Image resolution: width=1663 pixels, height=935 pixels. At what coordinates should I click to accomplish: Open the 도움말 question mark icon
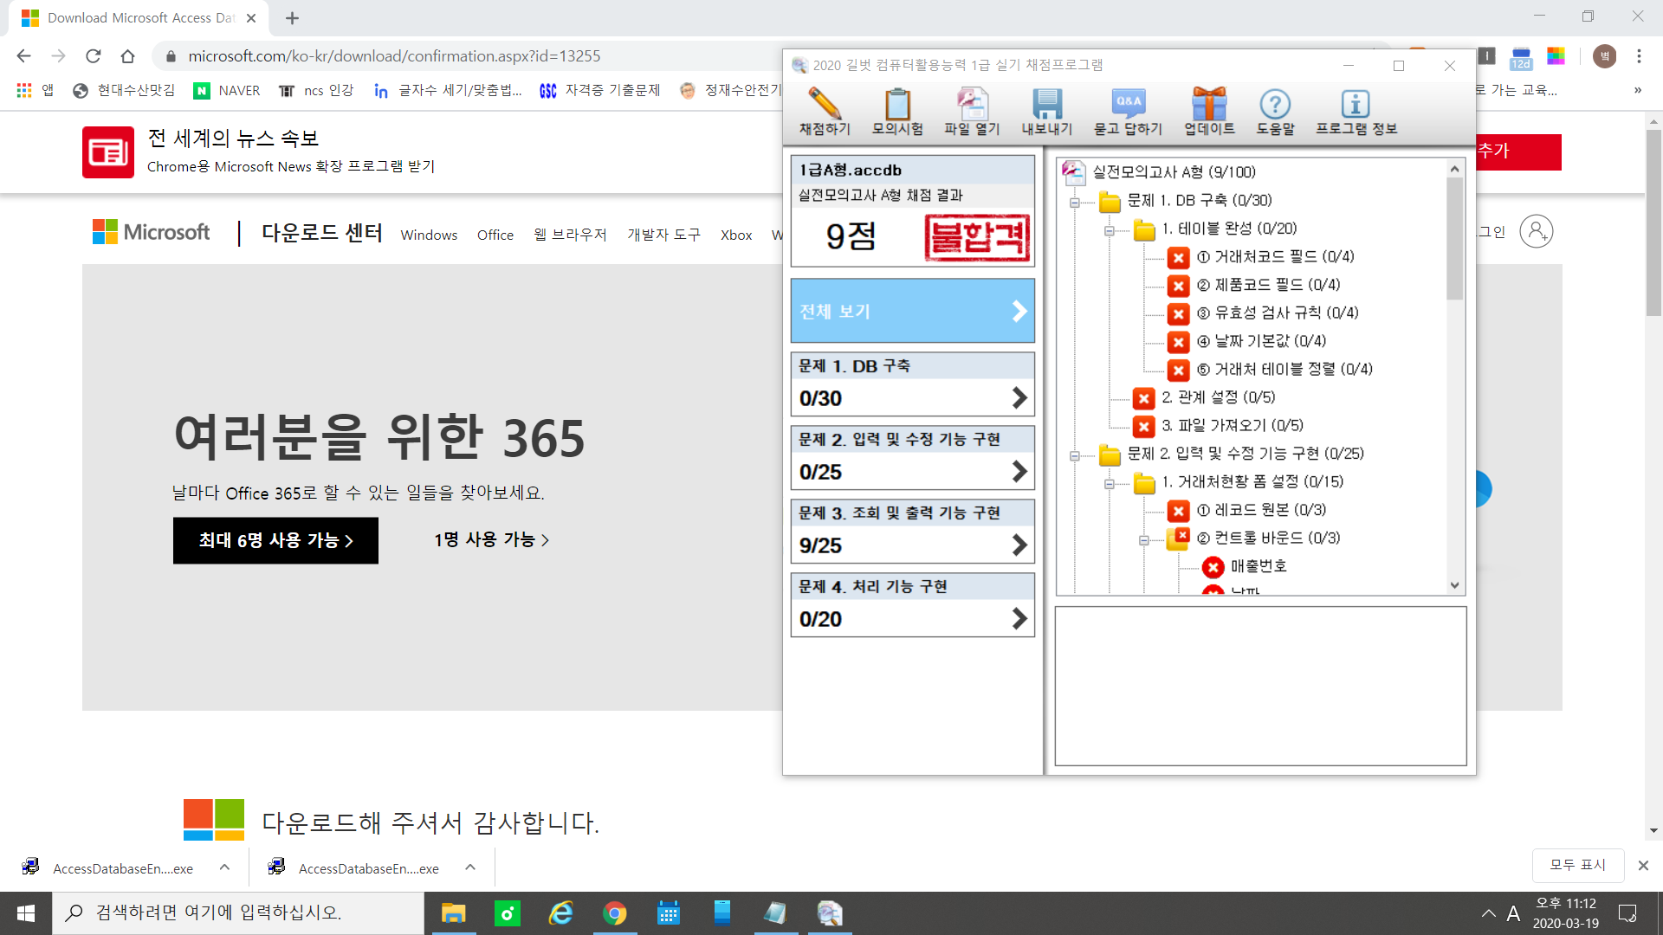[1275, 105]
